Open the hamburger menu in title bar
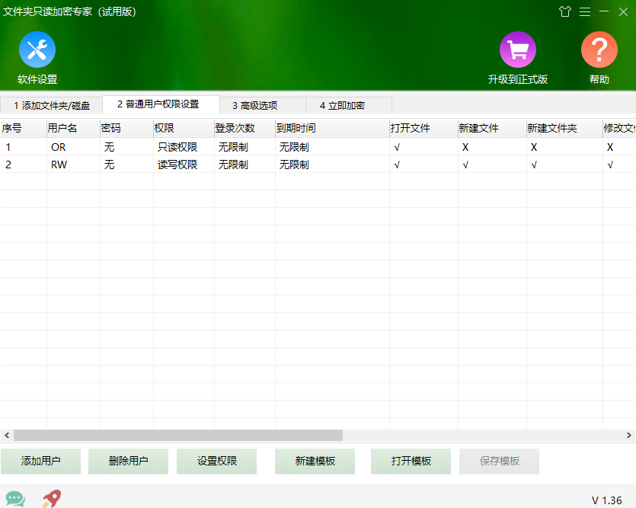Viewport: 636px width, 508px height. point(584,11)
